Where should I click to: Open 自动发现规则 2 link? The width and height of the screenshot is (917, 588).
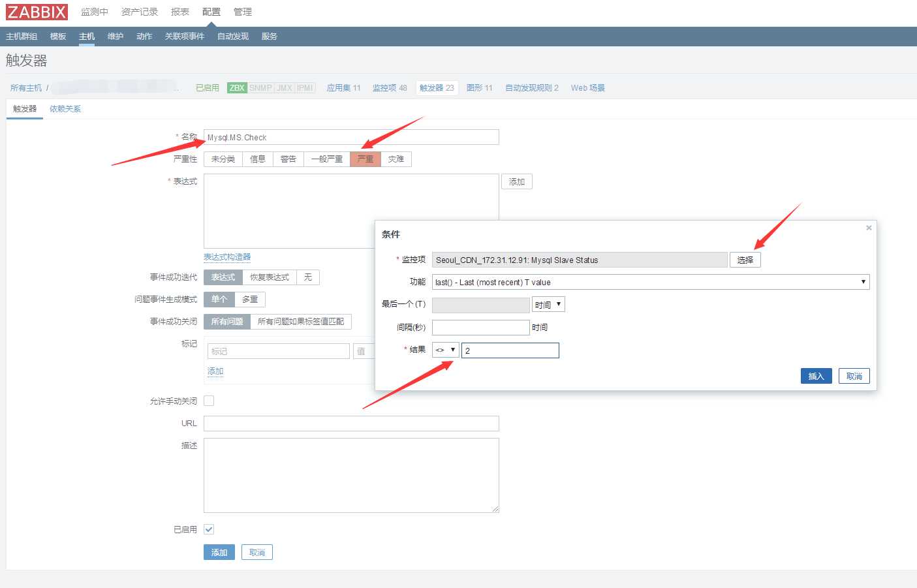[x=532, y=88]
